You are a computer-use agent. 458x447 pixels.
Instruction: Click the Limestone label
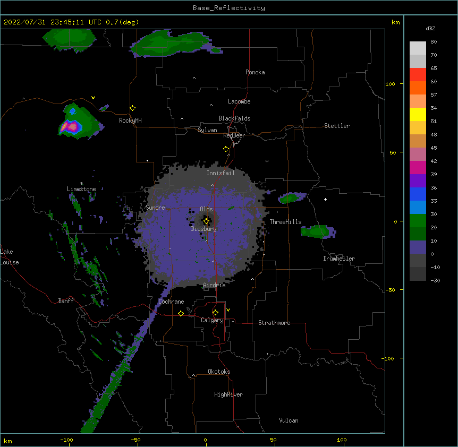pyautogui.click(x=81, y=189)
